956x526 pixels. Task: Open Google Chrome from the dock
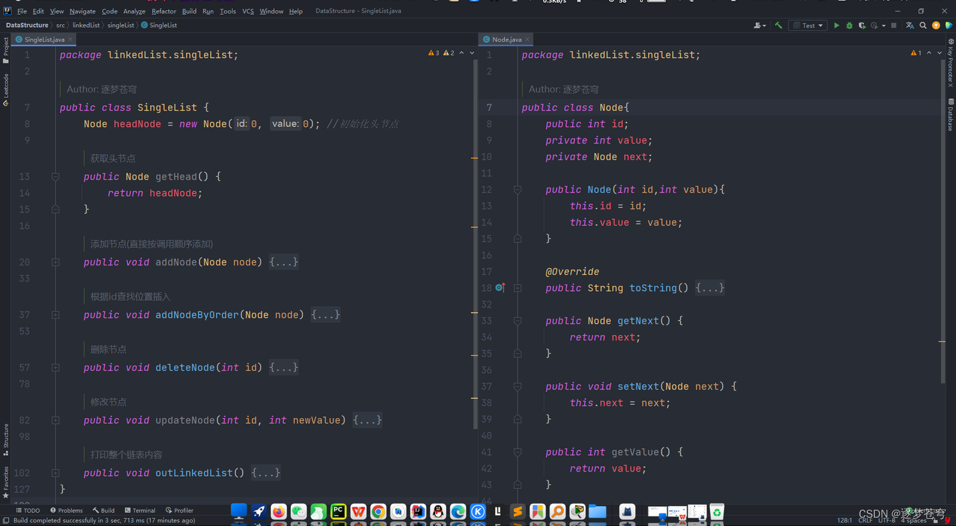[x=378, y=511]
